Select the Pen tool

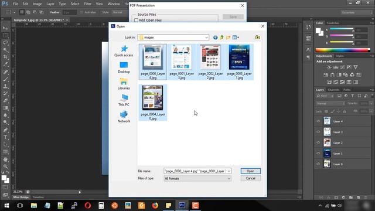pyautogui.click(x=5, y=130)
